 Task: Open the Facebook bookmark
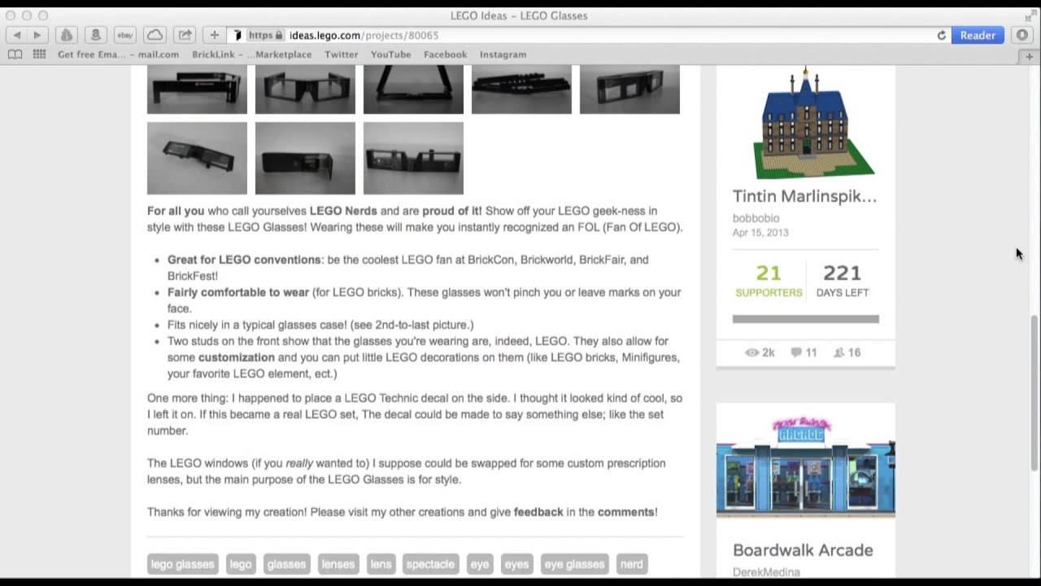click(445, 55)
